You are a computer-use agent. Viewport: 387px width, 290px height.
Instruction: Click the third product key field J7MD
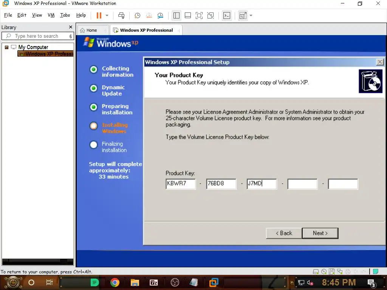coord(262,184)
